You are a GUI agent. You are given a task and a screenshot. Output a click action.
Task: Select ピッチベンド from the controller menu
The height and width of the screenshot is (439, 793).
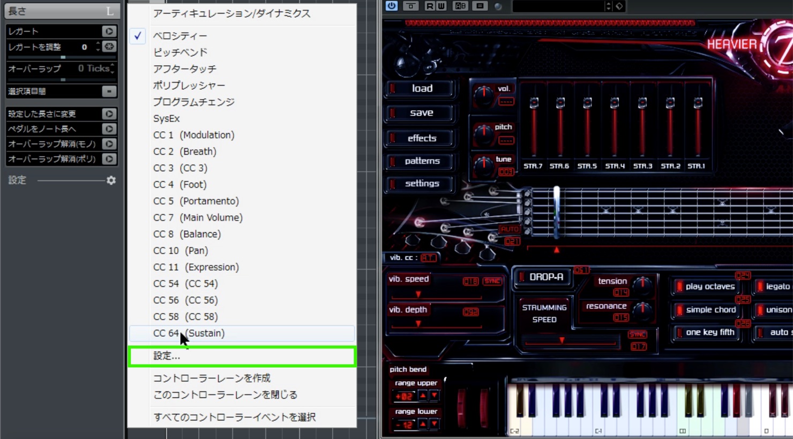(180, 52)
